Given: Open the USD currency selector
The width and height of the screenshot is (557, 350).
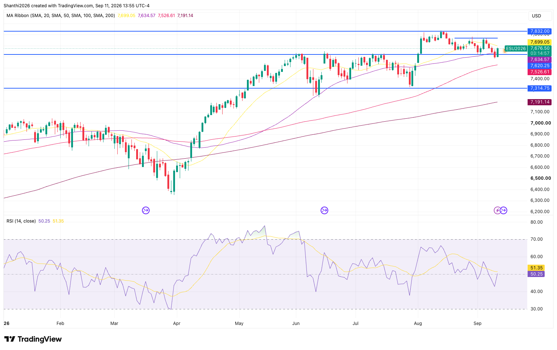Looking at the screenshot, I should pos(540,16).
